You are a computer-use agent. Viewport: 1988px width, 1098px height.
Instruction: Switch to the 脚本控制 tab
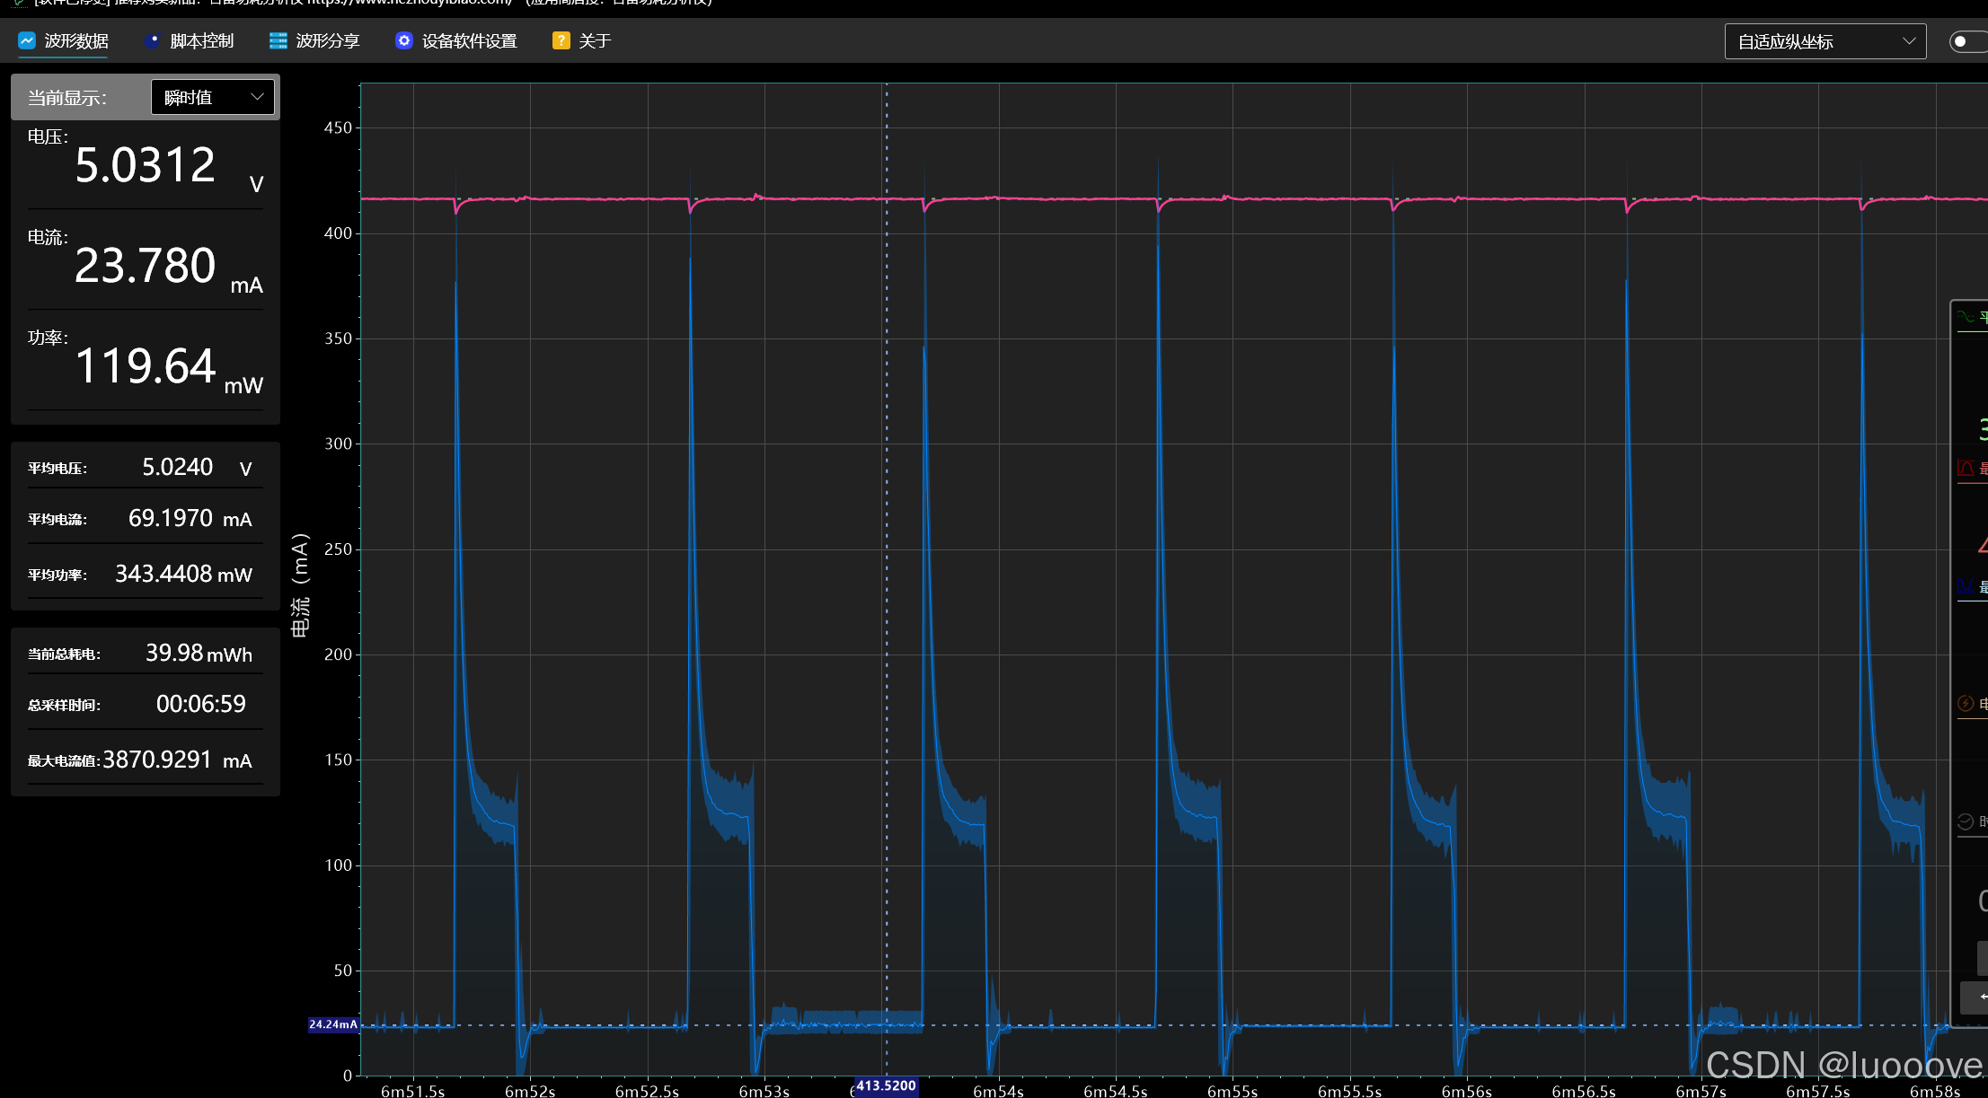tap(201, 41)
